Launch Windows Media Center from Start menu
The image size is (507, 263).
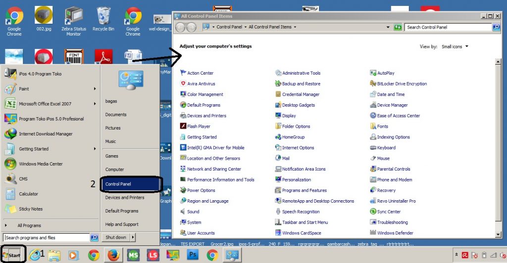tap(41, 164)
